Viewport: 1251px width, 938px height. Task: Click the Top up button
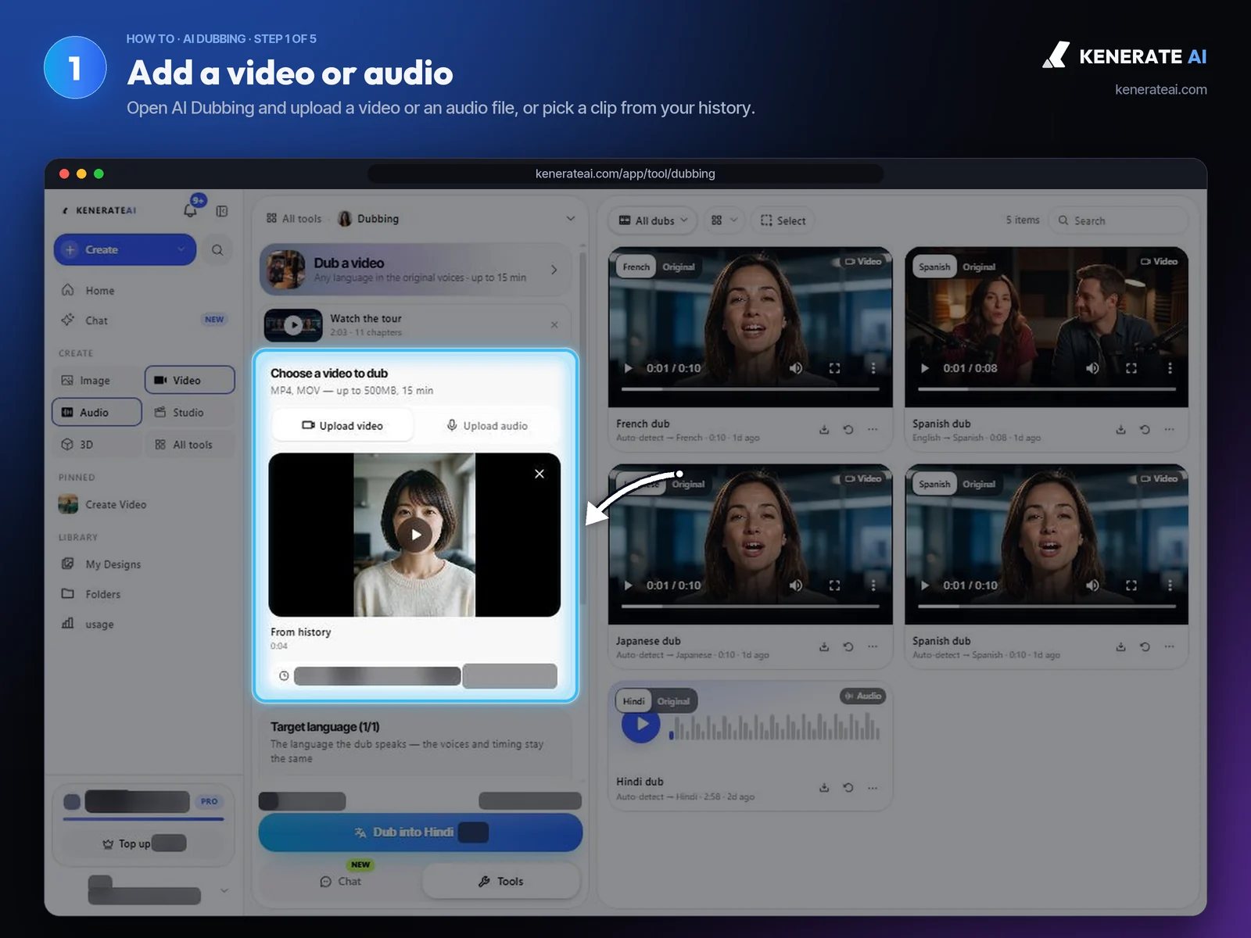pyautogui.click(x=143, y=843)
